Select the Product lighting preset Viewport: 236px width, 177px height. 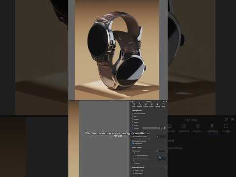(x=133, y=119)
